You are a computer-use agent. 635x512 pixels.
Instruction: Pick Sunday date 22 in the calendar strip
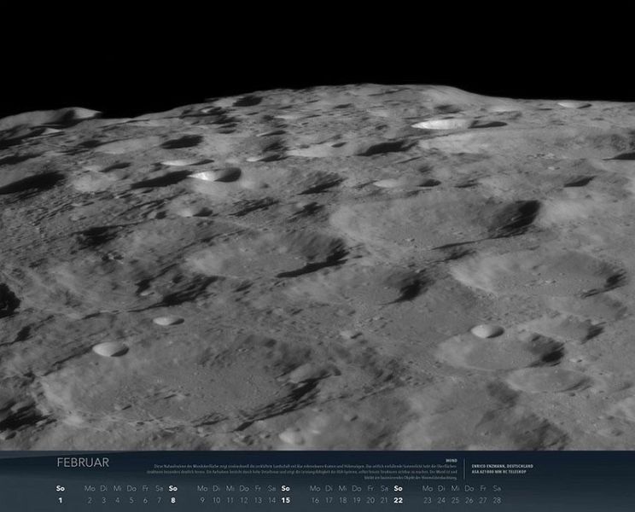(x=399, y=500)
